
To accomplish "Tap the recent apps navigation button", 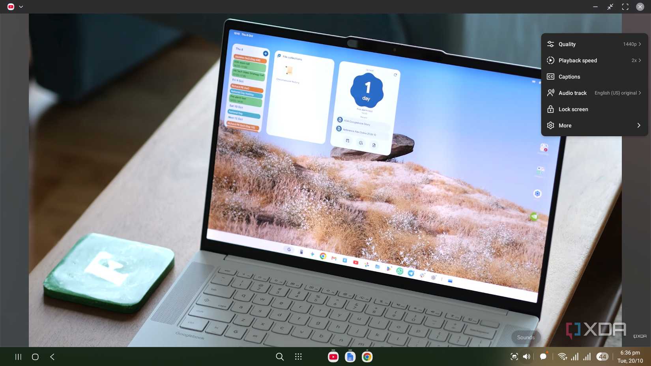I will pos(18,357).
